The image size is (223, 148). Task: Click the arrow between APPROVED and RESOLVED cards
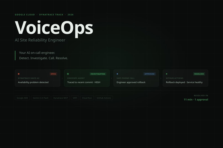point(161,78)
